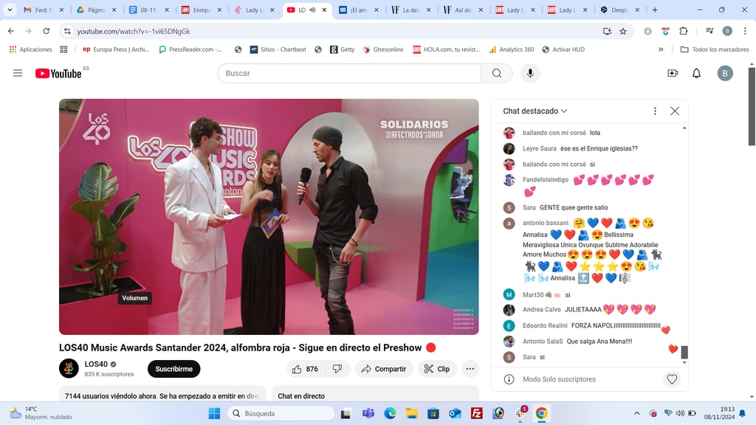Dislike the LOS40 video
The image size is (756, 425).
pyautogui.click(x=337, y=369)
